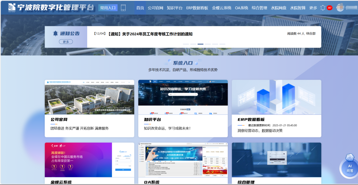
Task: Open the 知识平台 card preview image
Action: [x=183, y=97]
